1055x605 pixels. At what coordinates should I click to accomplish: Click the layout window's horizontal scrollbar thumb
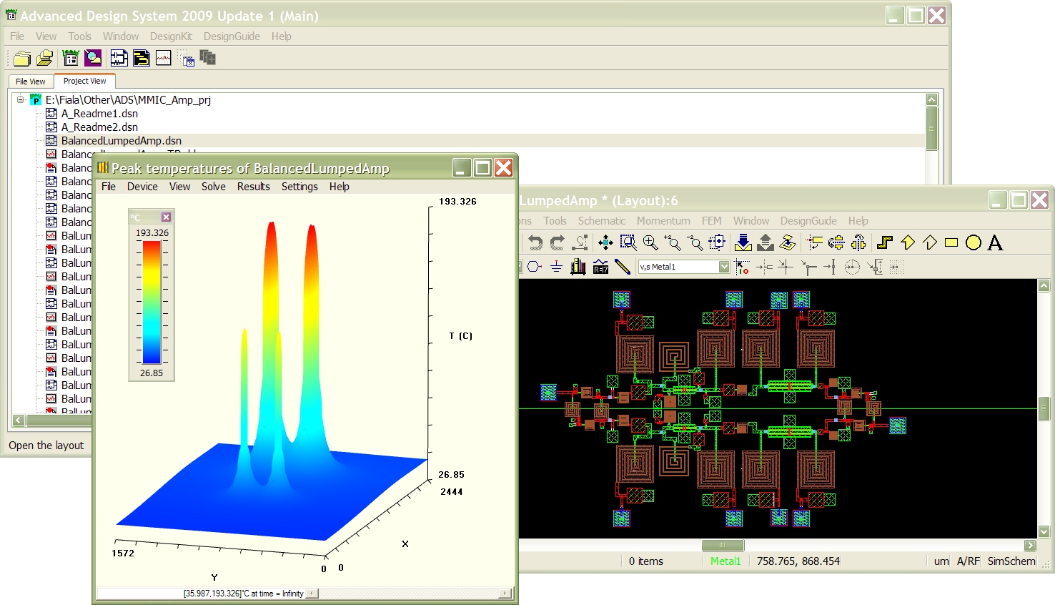click(722, 546)
